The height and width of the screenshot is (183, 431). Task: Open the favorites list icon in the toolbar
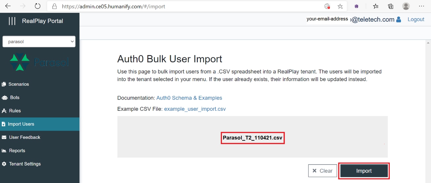[x=376, y=6]
